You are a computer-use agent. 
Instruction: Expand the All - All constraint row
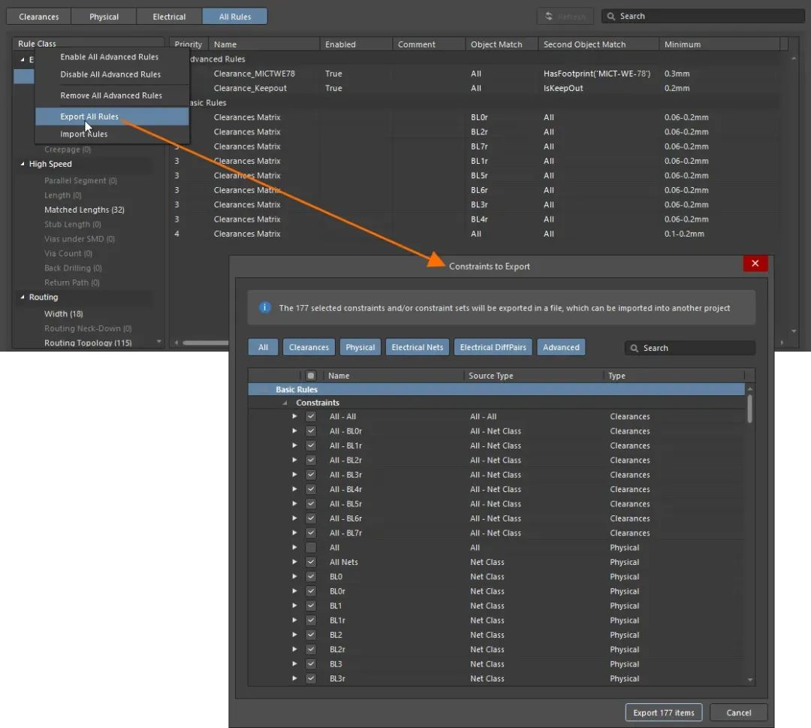(294, 416)
